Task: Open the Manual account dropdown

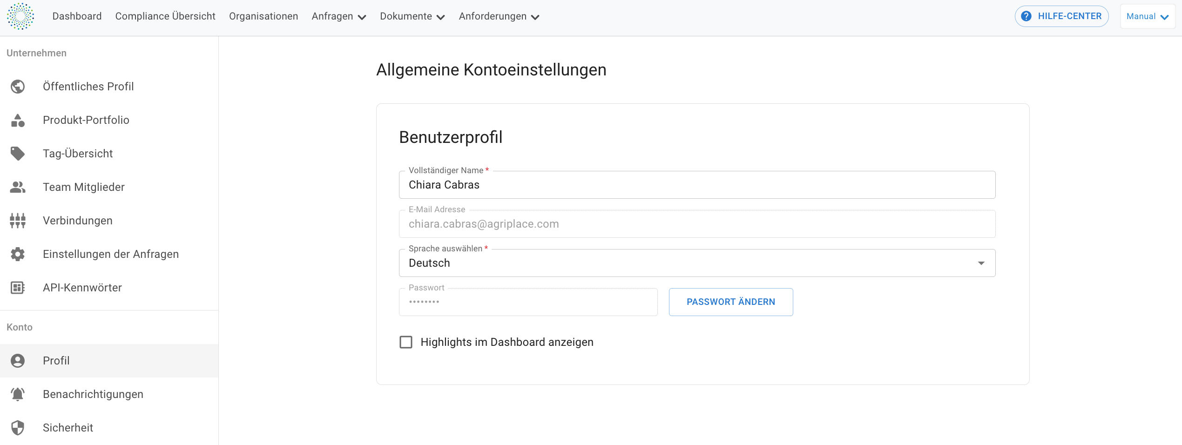Action: tap(1148, 16)
